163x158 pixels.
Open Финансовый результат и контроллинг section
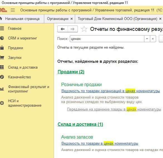[x=29, y=89]
